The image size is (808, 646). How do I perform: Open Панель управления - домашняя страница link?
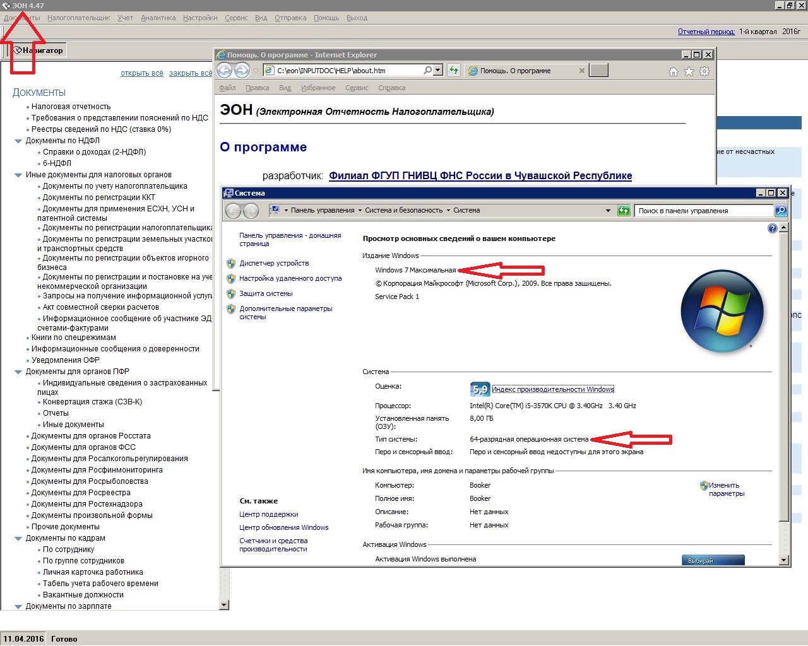point(290,240)
